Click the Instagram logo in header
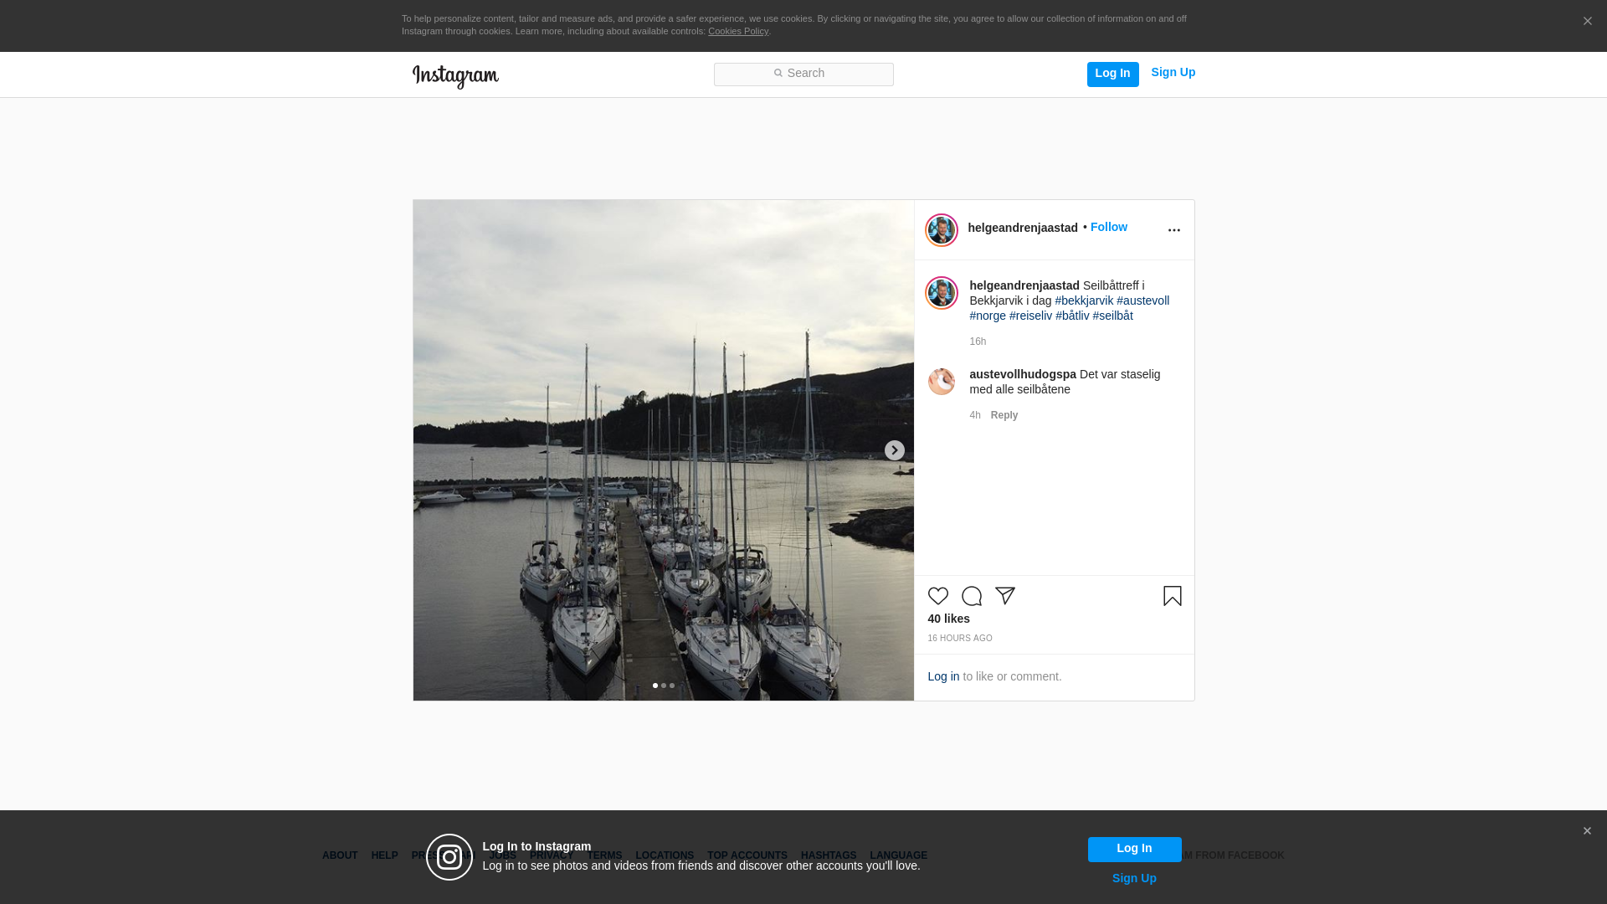Screen dimensions: 1607x904 [x=455, y=76]
